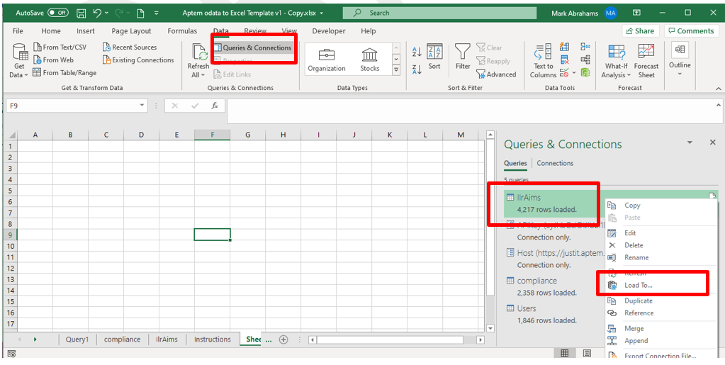Expand the Outline group dropdown

point(680,73)
